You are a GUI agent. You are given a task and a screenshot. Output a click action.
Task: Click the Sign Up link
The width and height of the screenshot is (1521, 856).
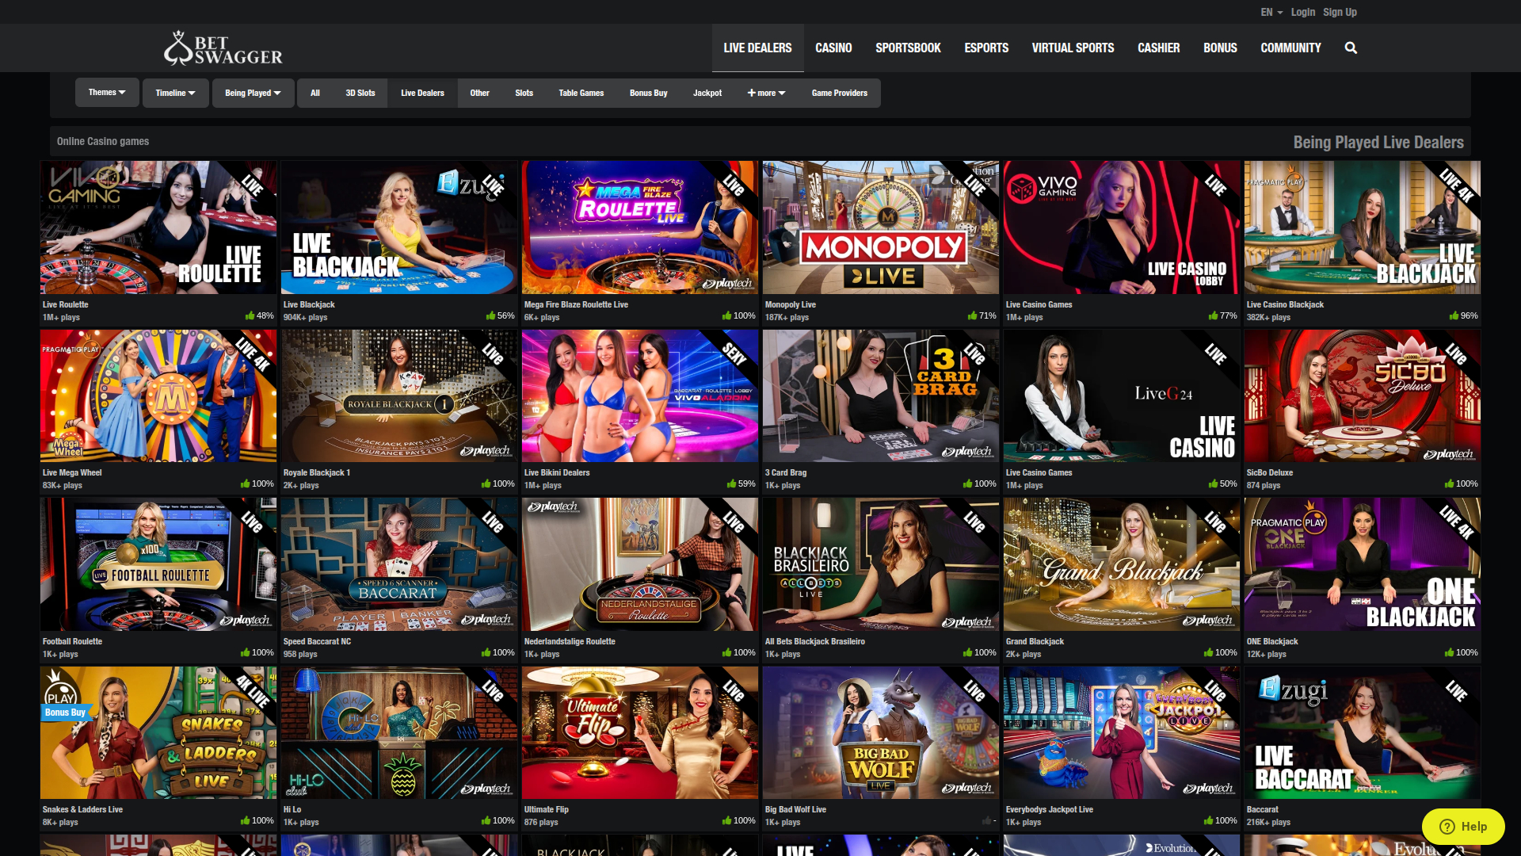point(1340,12)
